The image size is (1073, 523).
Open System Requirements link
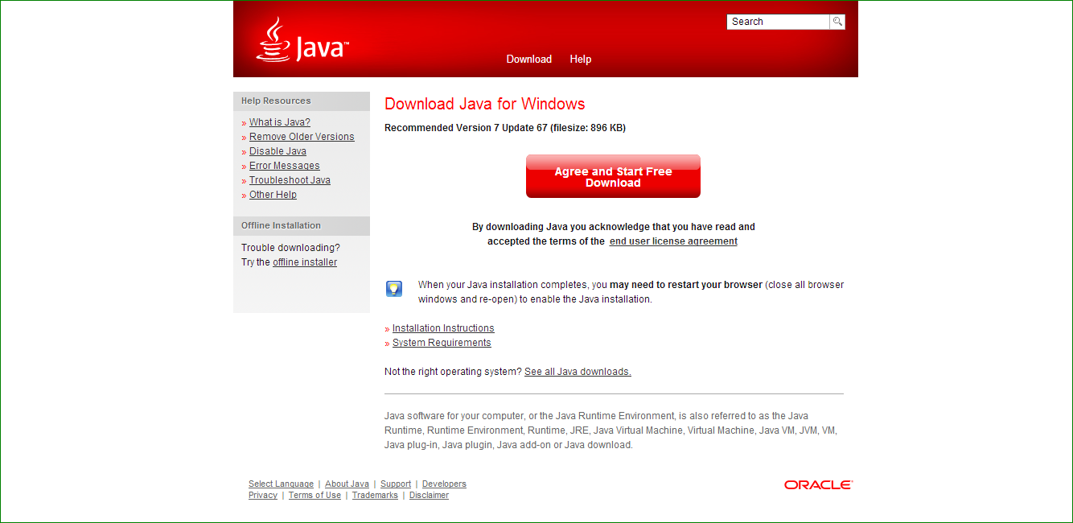(442, 343)
